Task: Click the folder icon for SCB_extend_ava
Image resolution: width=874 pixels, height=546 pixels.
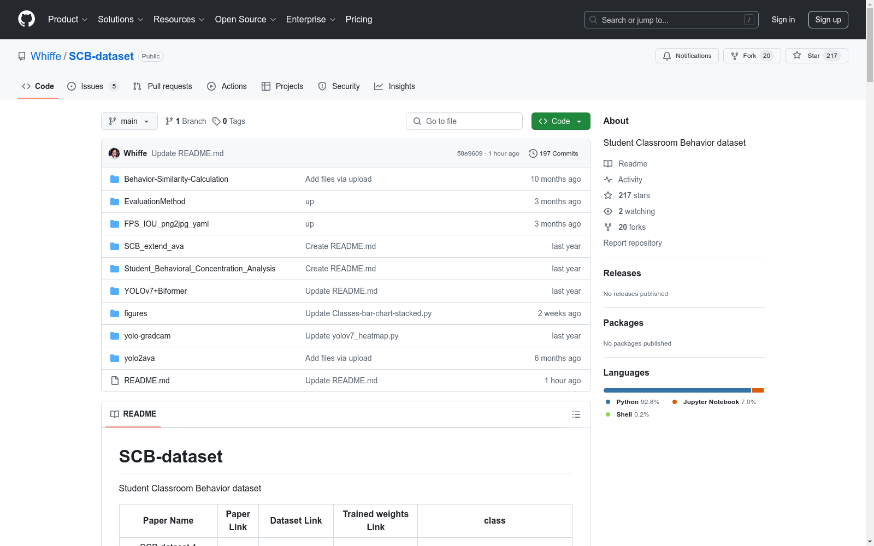Action: point(115,246)
